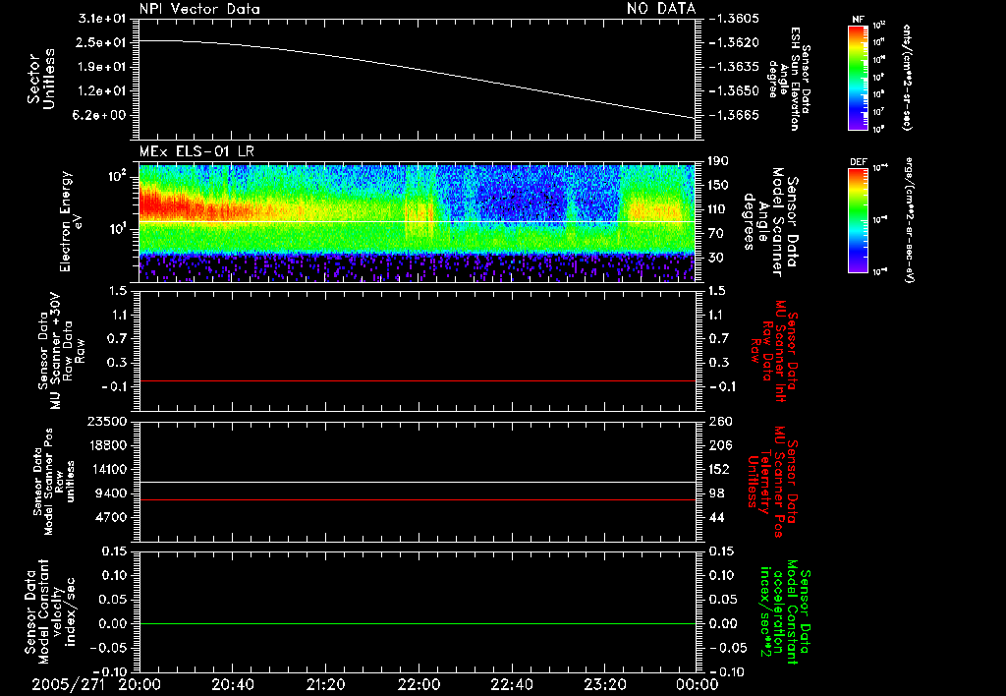Screen dimensions: 1006x696
Task: Click the 'NO DATA' label
Action: pyautogui.click(x=661, y=9)
